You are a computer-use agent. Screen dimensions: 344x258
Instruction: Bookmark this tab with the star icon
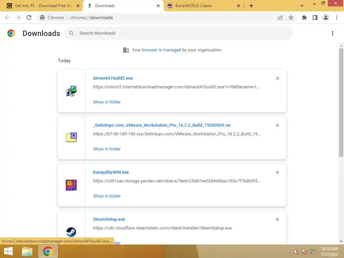(x=291, y=17)
